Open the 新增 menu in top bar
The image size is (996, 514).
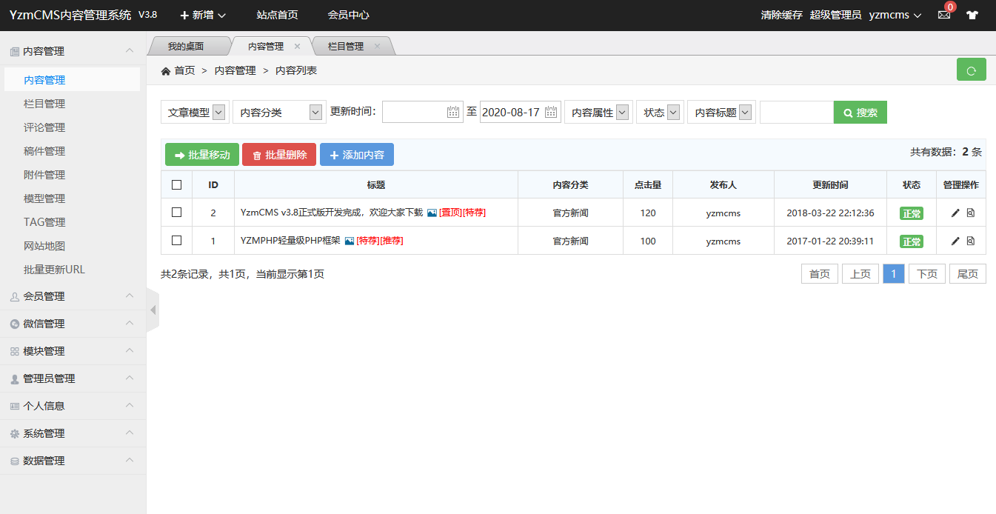click(203, 15)
